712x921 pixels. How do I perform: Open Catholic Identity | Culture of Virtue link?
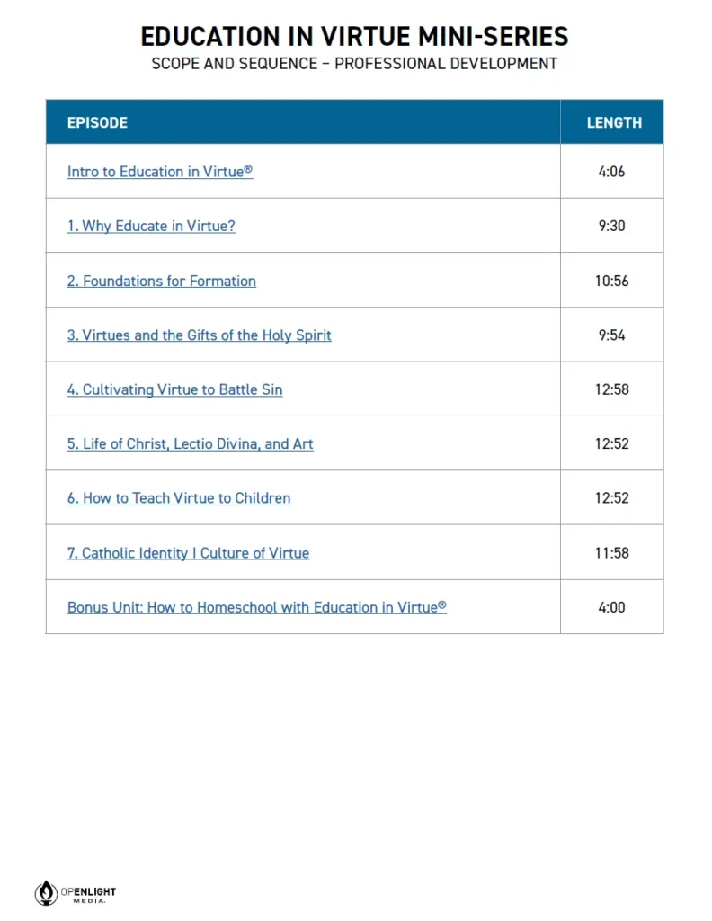[x=188, y=553]
